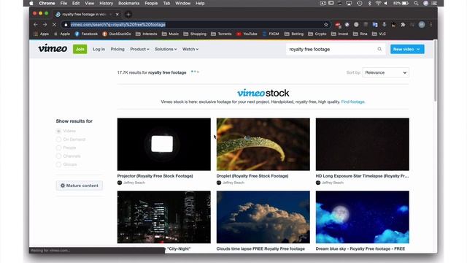467x263 pixels.
Task: Go back with the browser back arrow
Action: (36, 25)
